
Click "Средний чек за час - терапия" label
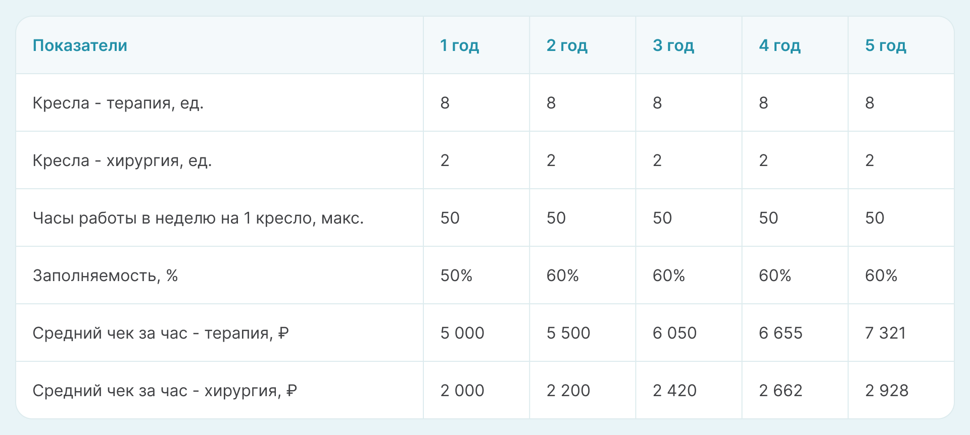[x=161, y=333]
